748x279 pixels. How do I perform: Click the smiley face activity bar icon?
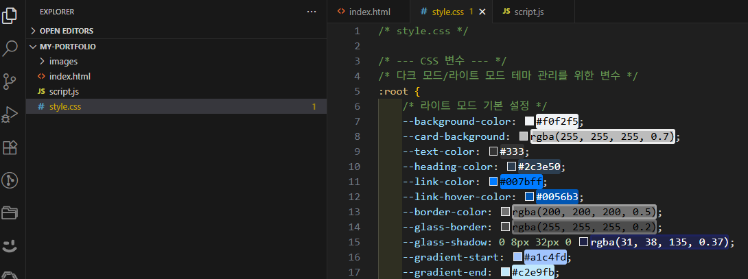10,245
